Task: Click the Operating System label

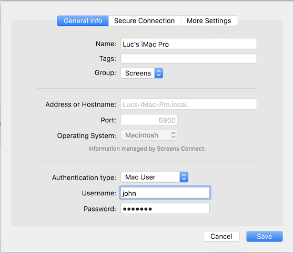Action: [87, 135]
